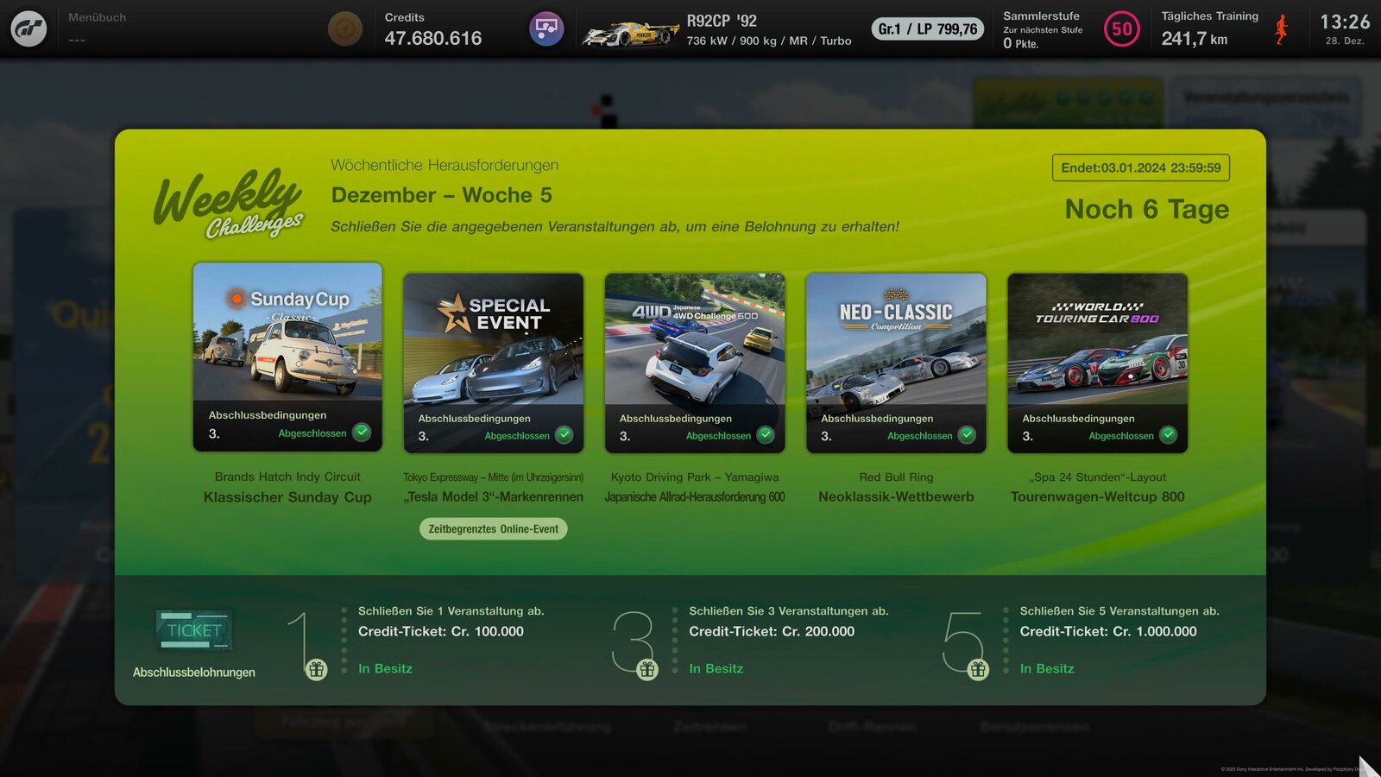The height and width of the screenshot is (777, 1381).
Task: Select the R92CP '92 car thumbnail
Action: pos(630,33)
